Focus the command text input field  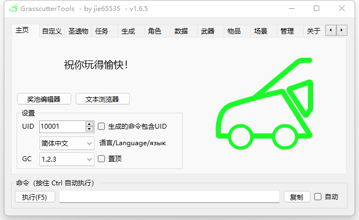click(169, 197)
